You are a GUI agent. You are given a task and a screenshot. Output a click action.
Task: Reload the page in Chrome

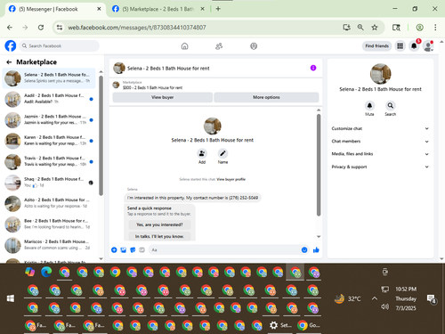click(x=41, y=28)
